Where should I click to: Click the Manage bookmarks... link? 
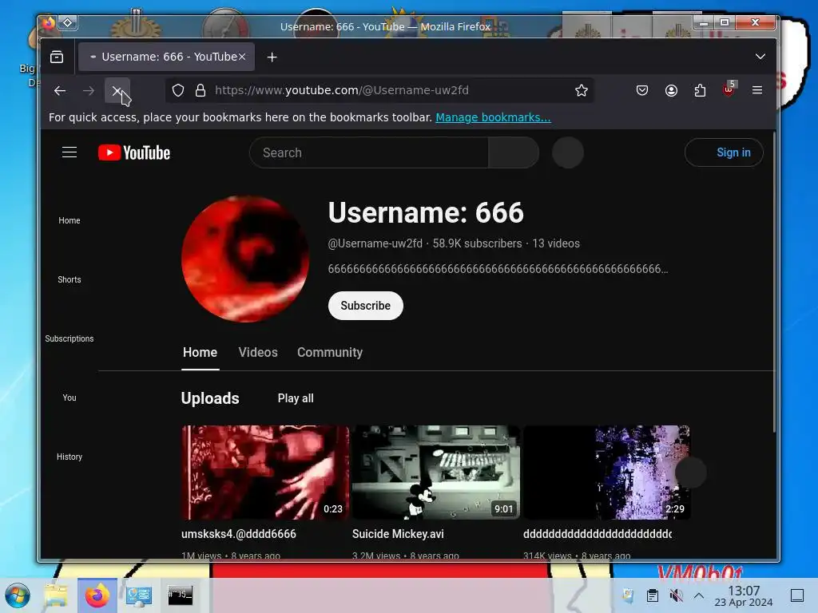(x=493, y=117)
